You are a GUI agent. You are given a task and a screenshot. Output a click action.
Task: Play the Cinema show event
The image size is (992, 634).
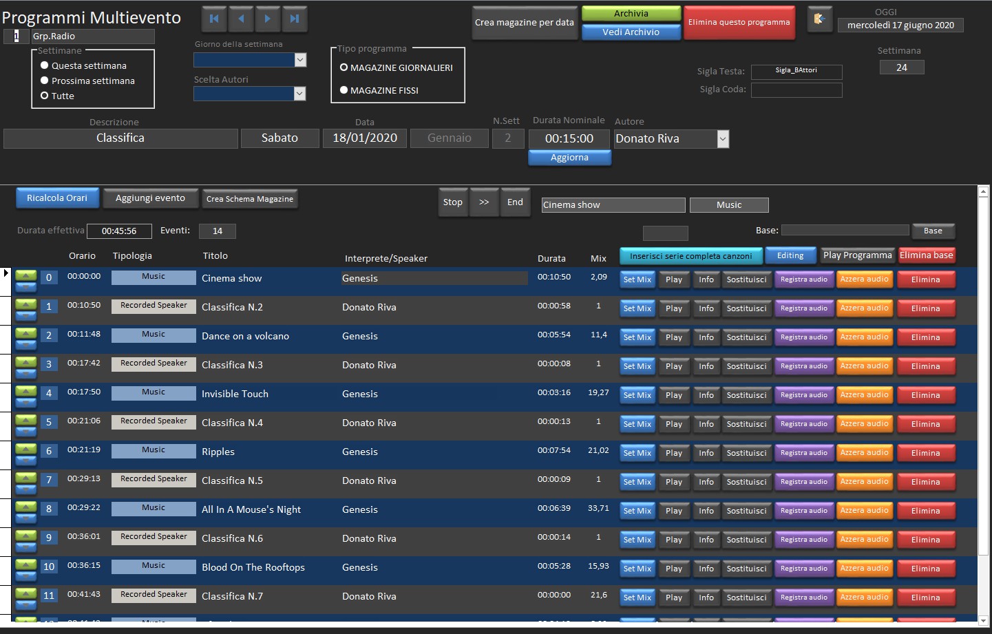(x=674, y=279)
